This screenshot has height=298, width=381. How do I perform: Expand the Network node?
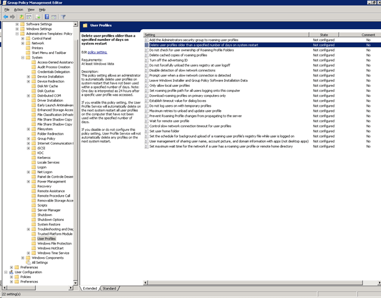coord(22,43)
